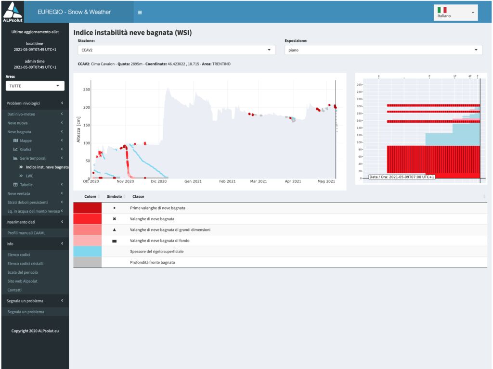This screenshot has width=493, height=369.
Task: Click the Serie temporali chart icon
Action: click(15, 158)
